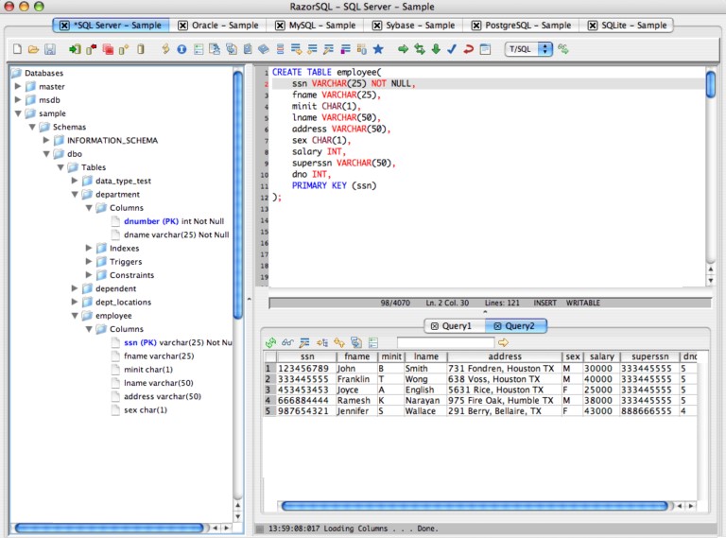Image resolution: width=726 pixels, height=538 pixels.
Task: Expand the INFORMATION_SCHEMA node
Action: tap(45, 140)
